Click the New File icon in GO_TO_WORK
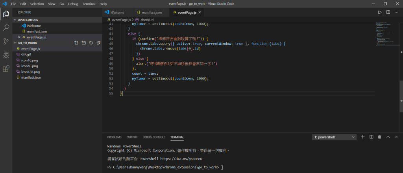Viewport: 403px width, 173px height. (x=77, y=43)
